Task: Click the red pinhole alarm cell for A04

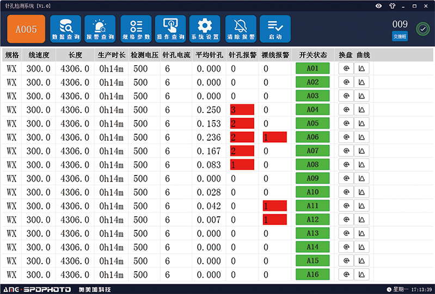Action: (x=242, y=110)
